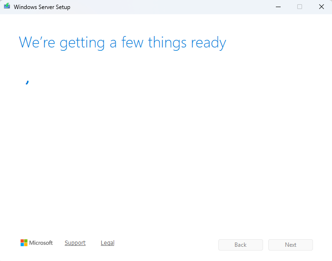Click the Microsoft logo
The height and width of the screenshot is (261, 332).
click(37, 243)
